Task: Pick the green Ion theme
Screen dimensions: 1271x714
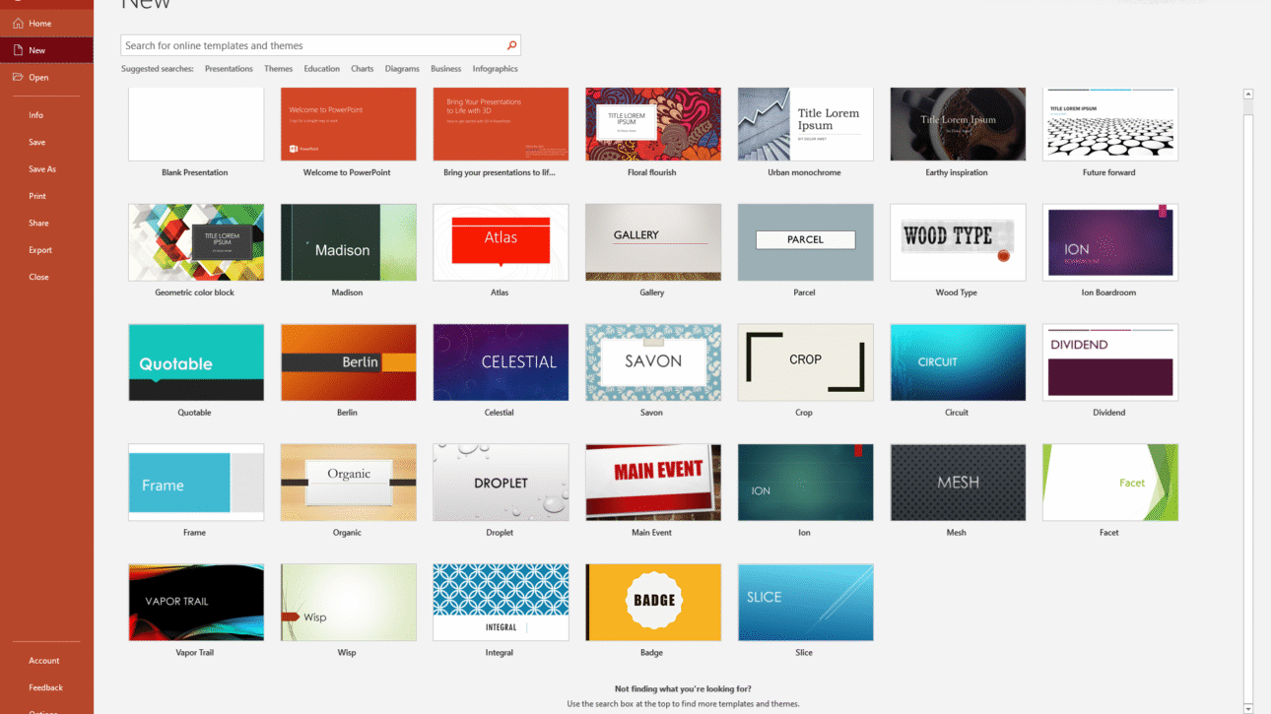Action: click(x=805, y=483)
